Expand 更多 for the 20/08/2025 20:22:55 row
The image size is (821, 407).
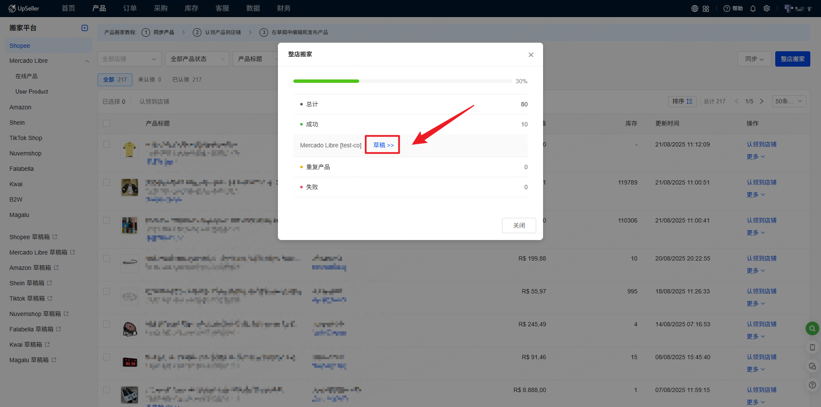coord(756,271)
